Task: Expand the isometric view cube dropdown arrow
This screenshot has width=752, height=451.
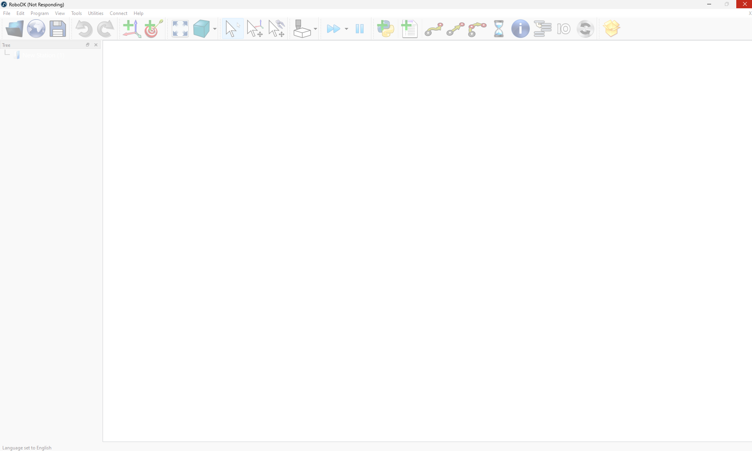Action: coord(215,29)
